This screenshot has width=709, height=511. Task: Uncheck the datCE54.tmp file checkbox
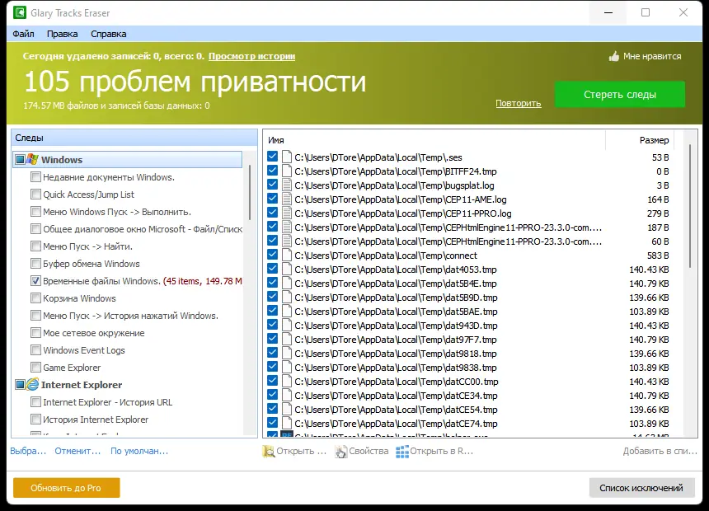pyautogui.click(x=272, y=409)
